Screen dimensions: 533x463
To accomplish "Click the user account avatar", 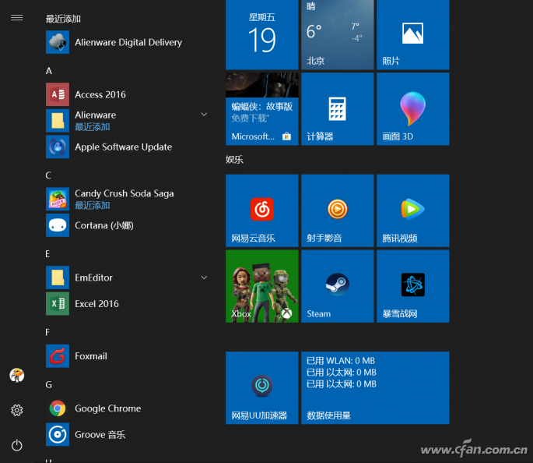I will coord(16,375).
